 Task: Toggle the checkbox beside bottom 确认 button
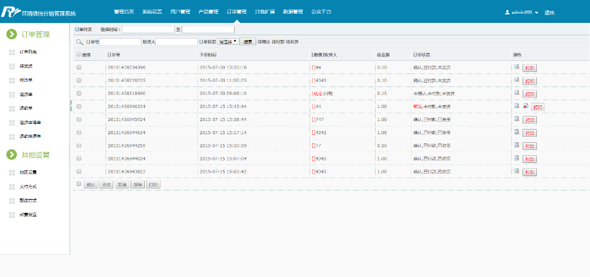[x=79, y=184]
